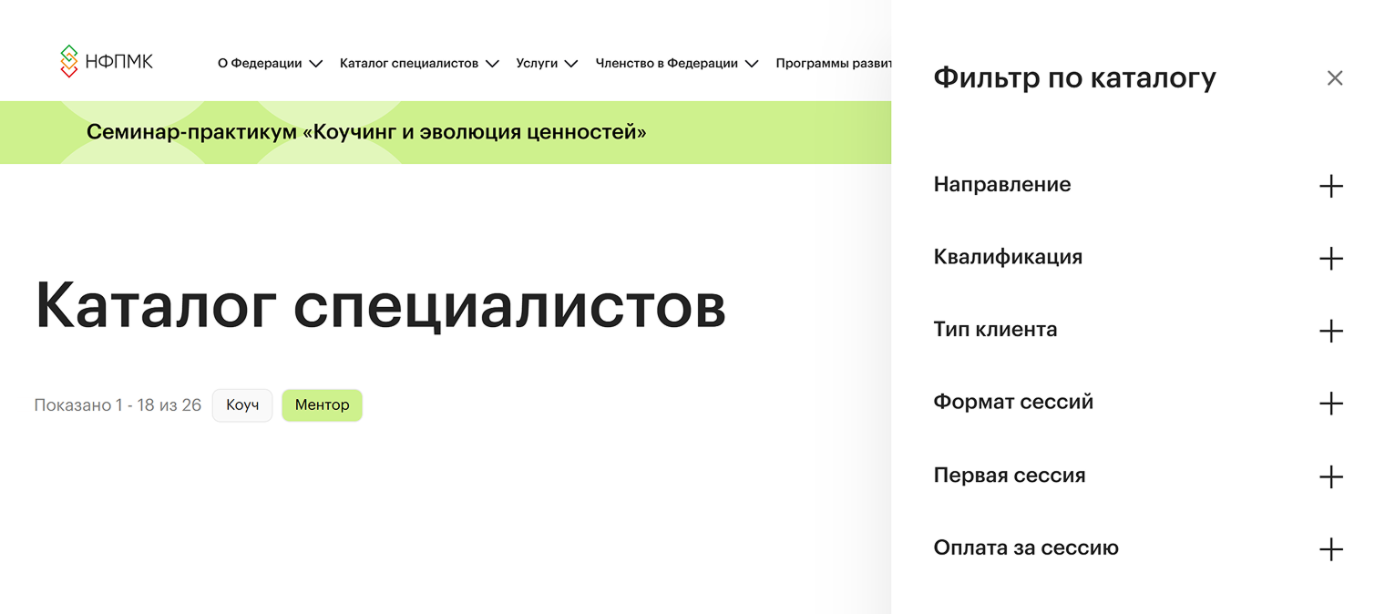Screen dimensions: 1385x614
Task: Click chevron next to Членство в Федерации
Action: (x=752, y=64)
